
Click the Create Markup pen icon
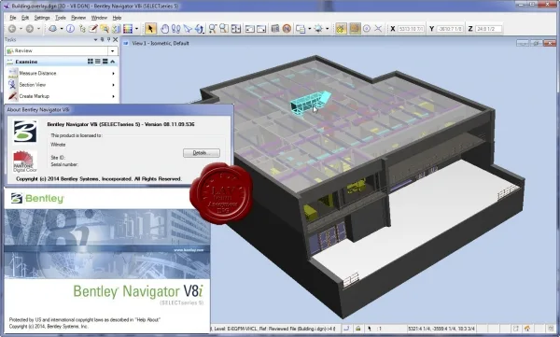tap(13, 96)
